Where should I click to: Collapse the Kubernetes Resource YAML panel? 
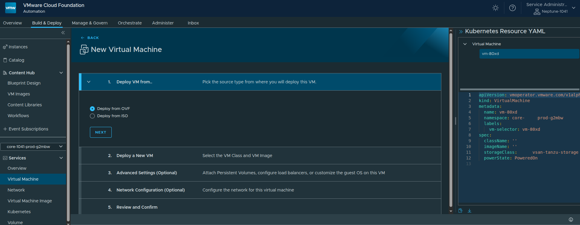pos(461,31)
